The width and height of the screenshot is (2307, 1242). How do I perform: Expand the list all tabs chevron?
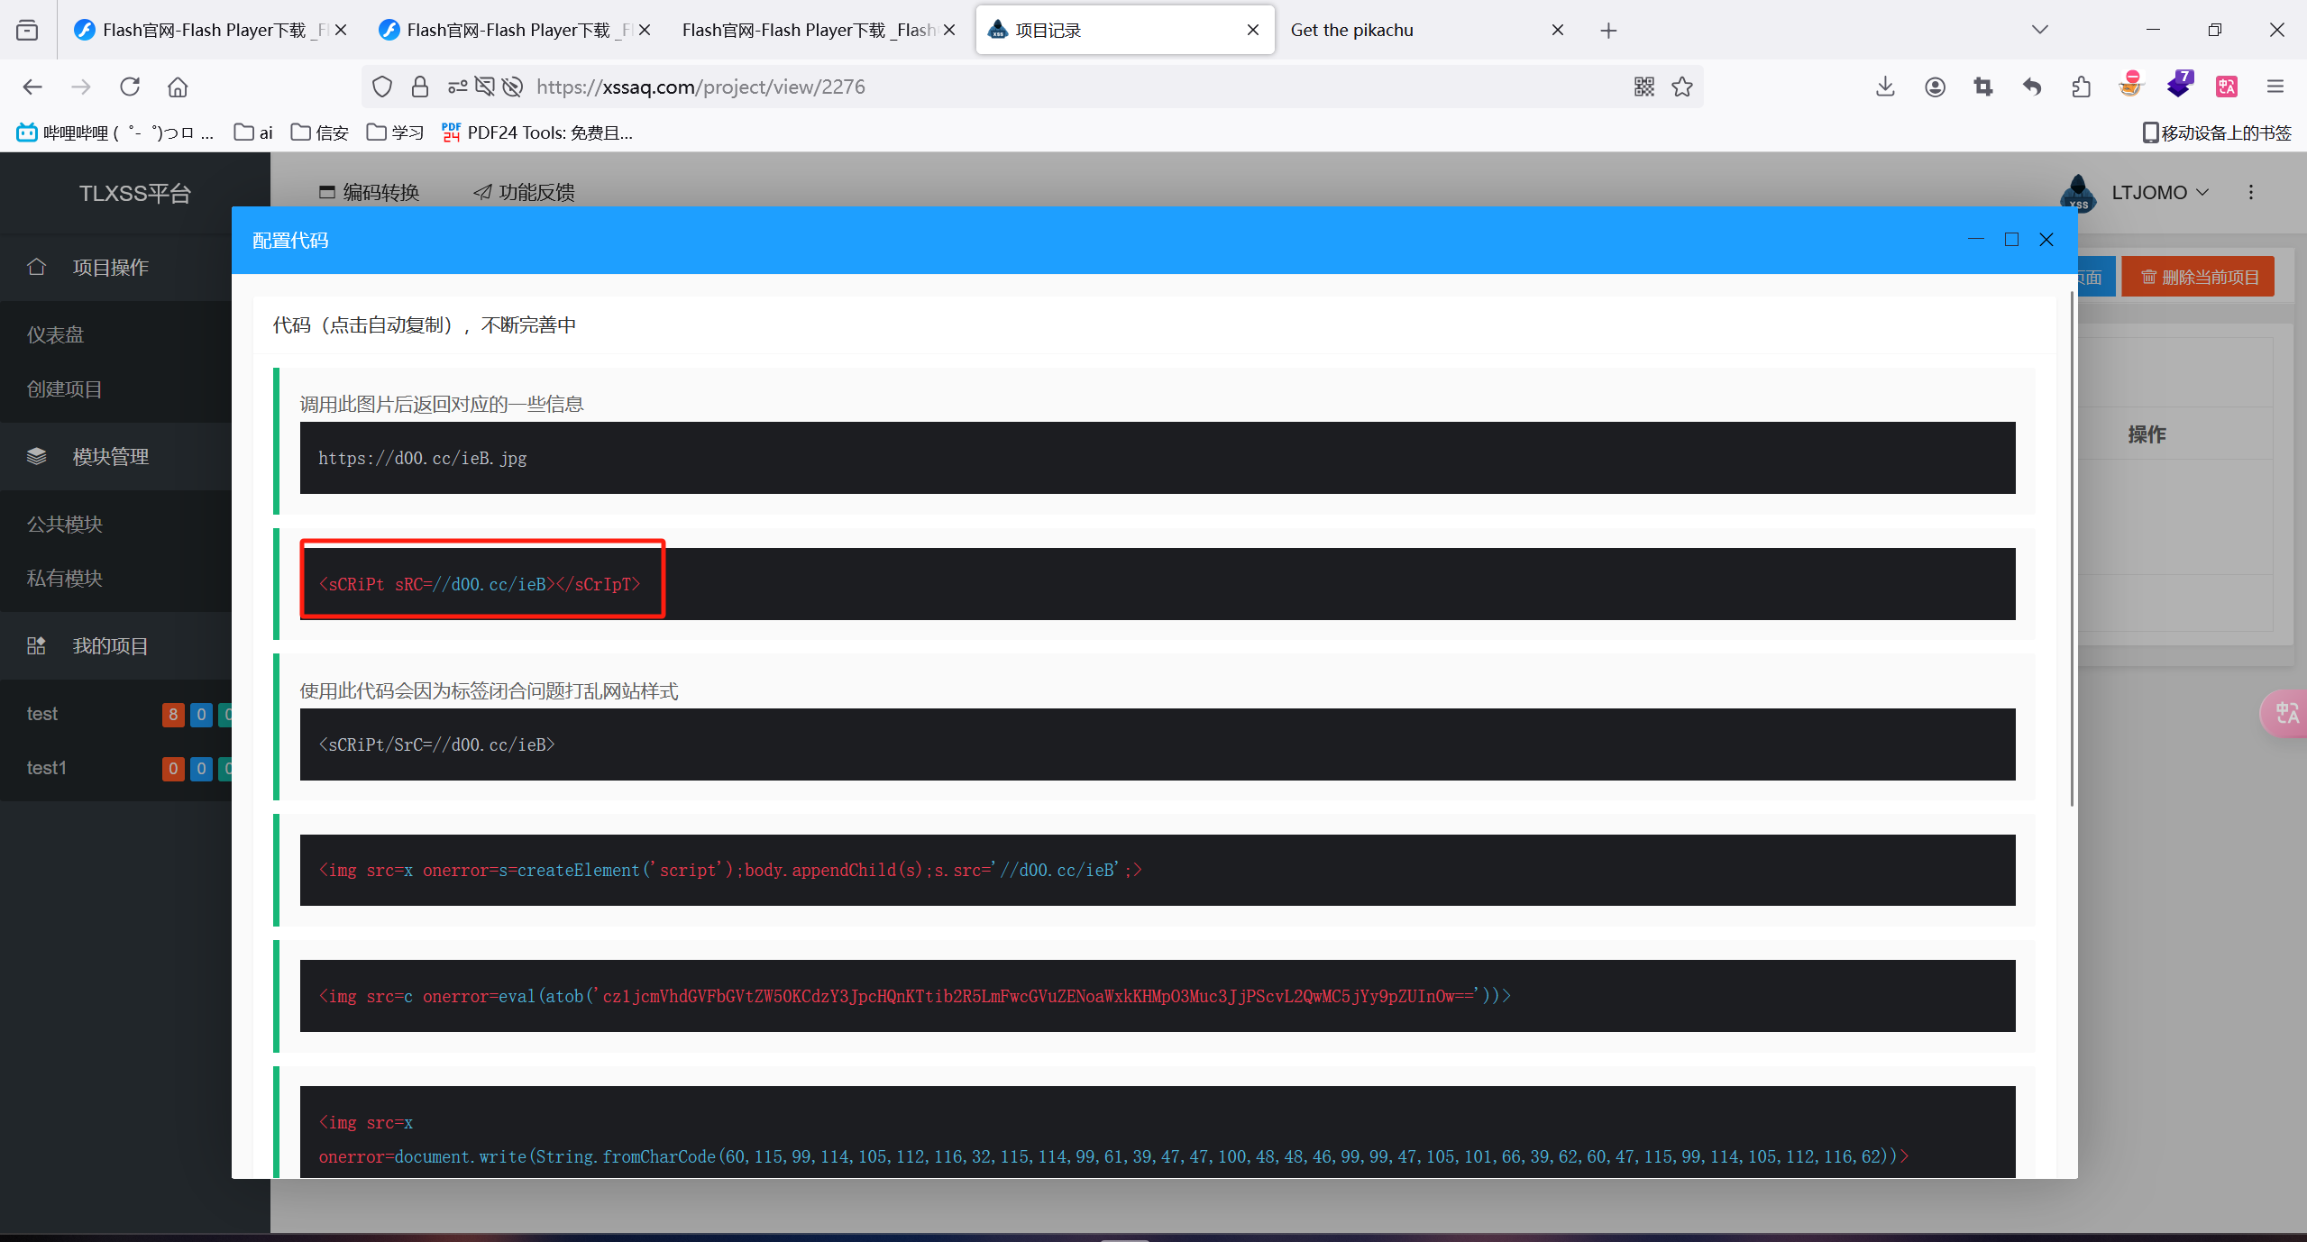click(2040, 30)
